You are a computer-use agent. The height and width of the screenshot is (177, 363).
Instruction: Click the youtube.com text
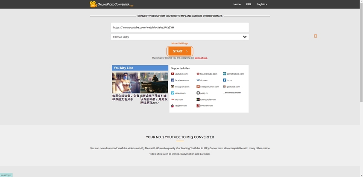(181, 74)
